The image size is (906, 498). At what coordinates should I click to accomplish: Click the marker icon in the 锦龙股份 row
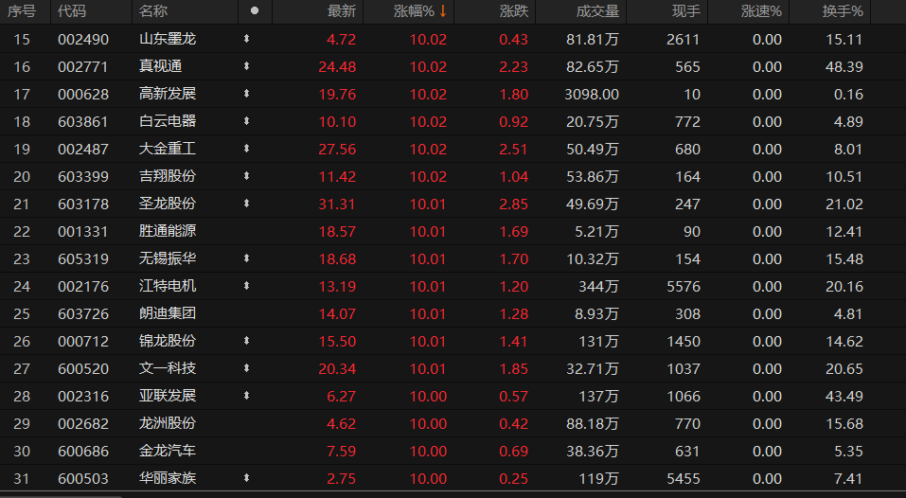(x=247, y=341)
